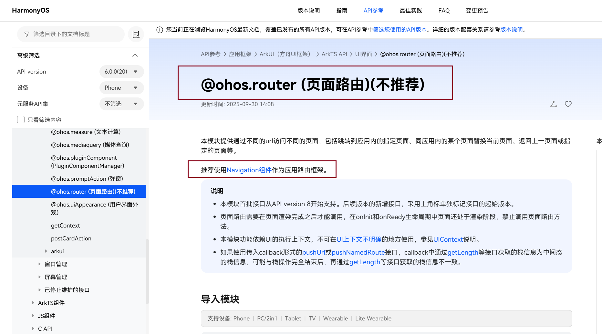Image resolution: width=602 pixels, height=334 pixels.
Task: Click the ArkTS API breadcrumb
Action: tap(334, 54)
